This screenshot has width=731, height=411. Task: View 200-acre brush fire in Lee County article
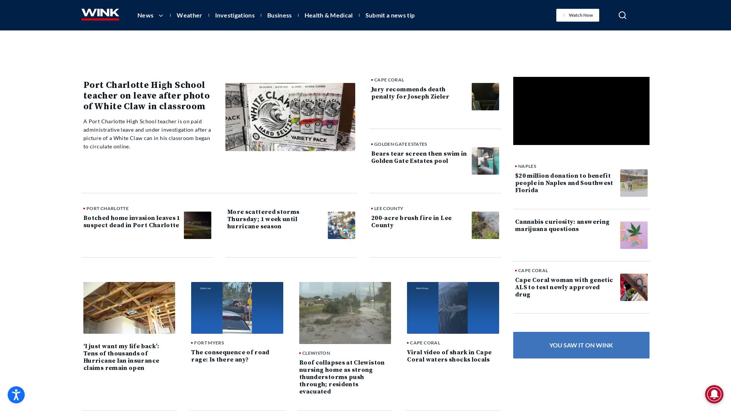coord(411,221)
